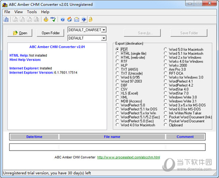Image resolution: width=219 pixels, height=178 pixels.
Task: Open the Help menu
Action: 45,12
